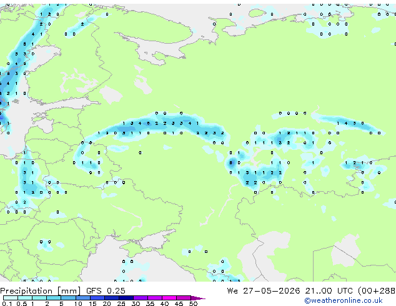Click the 35–40 mm violet legend swatch
The height and width of the screenshot is (306, 396).
pos(154,298)
